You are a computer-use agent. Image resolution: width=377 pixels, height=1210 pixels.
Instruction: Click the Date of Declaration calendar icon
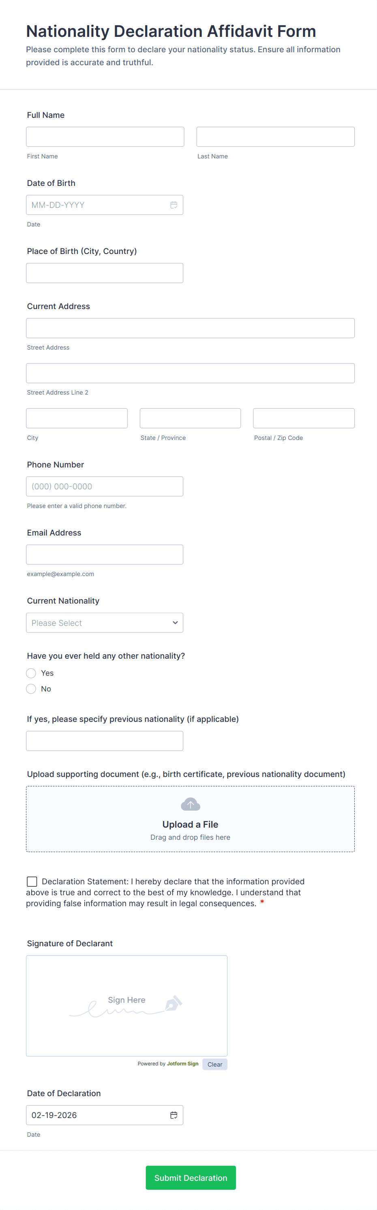(174, 1115)
